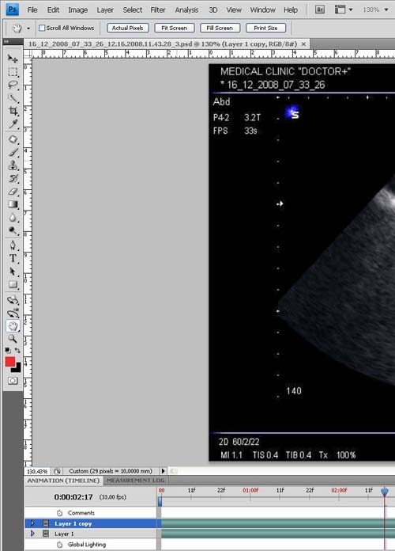The height and width of the screenshot is (551, 395).
Task: Select the Rectangular Marquee tool
Action: click(x=13, y=72)
